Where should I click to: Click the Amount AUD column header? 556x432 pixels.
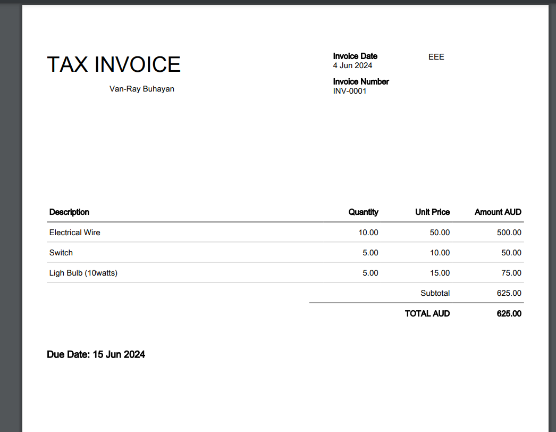pyautogui.click(x=498, y=212)
